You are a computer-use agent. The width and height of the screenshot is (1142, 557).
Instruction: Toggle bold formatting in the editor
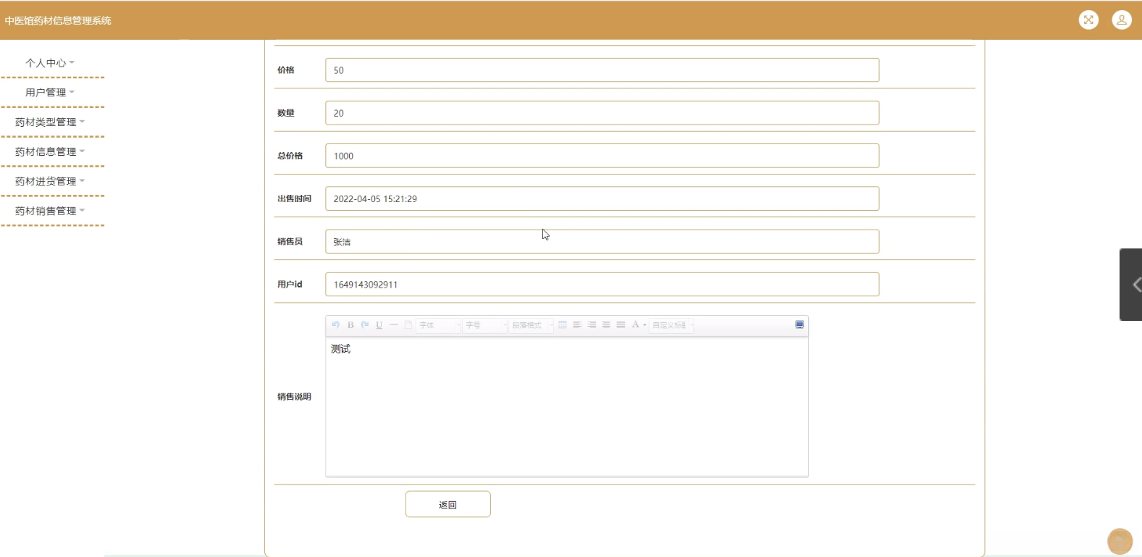tap(350, 325)
